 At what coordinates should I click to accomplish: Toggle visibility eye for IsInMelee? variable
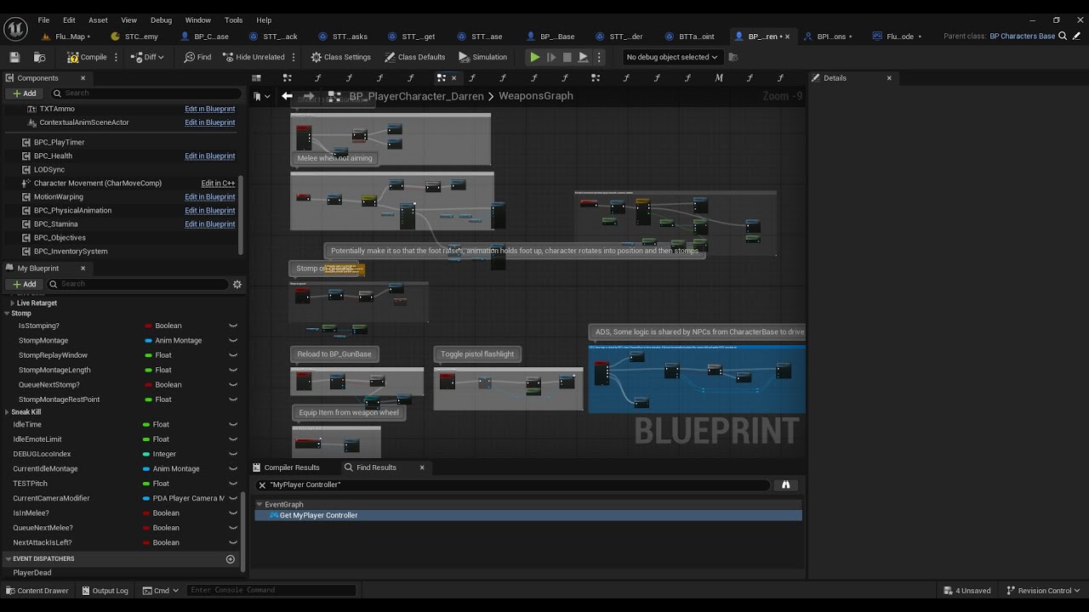pos(233,513)
